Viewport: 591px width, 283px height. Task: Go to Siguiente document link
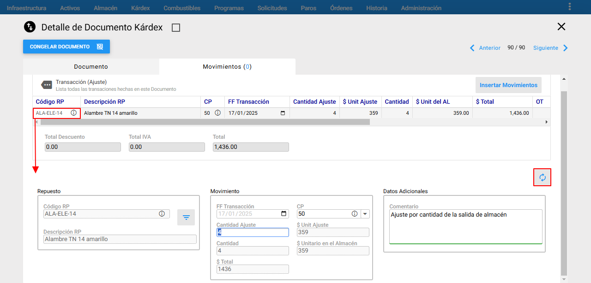pyautogui.click(x=546, y=48)
